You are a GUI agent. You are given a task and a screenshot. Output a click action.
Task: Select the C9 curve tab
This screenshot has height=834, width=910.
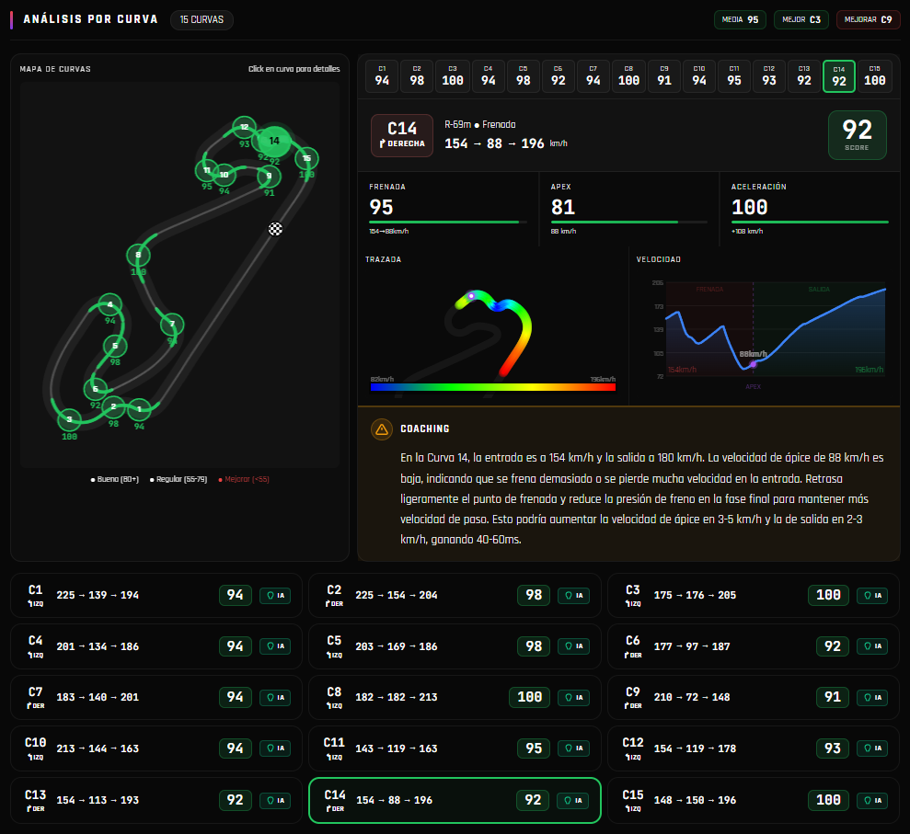tap(664, 76)
